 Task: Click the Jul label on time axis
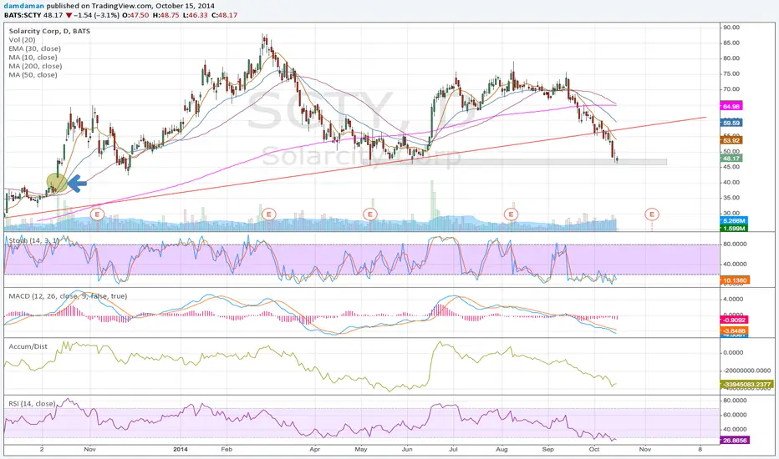pos(452,449)
